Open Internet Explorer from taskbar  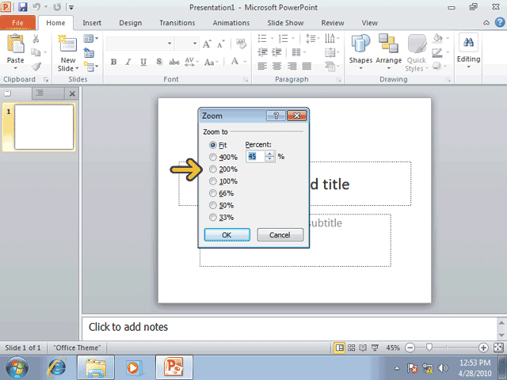coord(57,367)
